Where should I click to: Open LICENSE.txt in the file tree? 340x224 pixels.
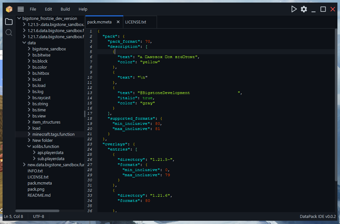click(38, 177)
